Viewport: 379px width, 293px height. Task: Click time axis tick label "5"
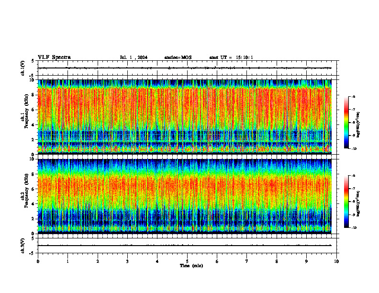(187, 261)
